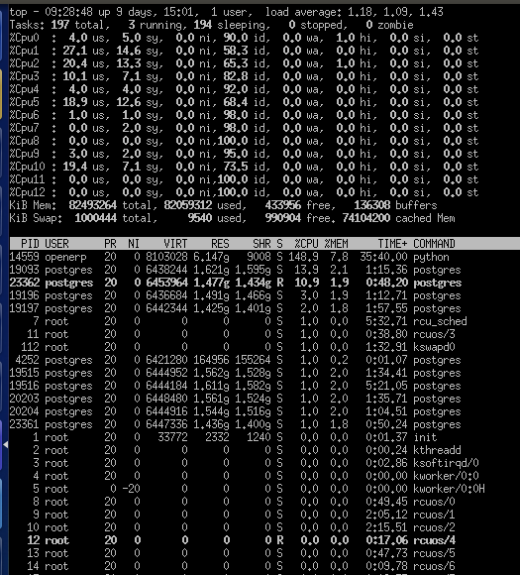
Task: Click the KiB Swap total value 1000444
Action: (x=96, y=218)
